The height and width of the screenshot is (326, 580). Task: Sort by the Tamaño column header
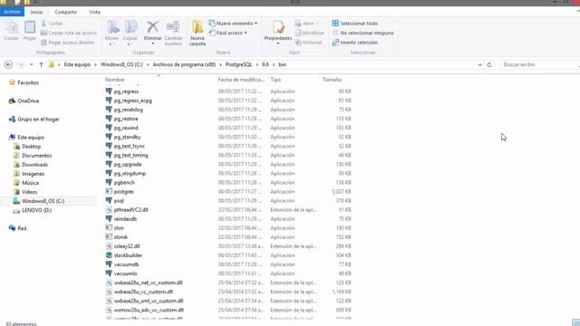(332, 80)
